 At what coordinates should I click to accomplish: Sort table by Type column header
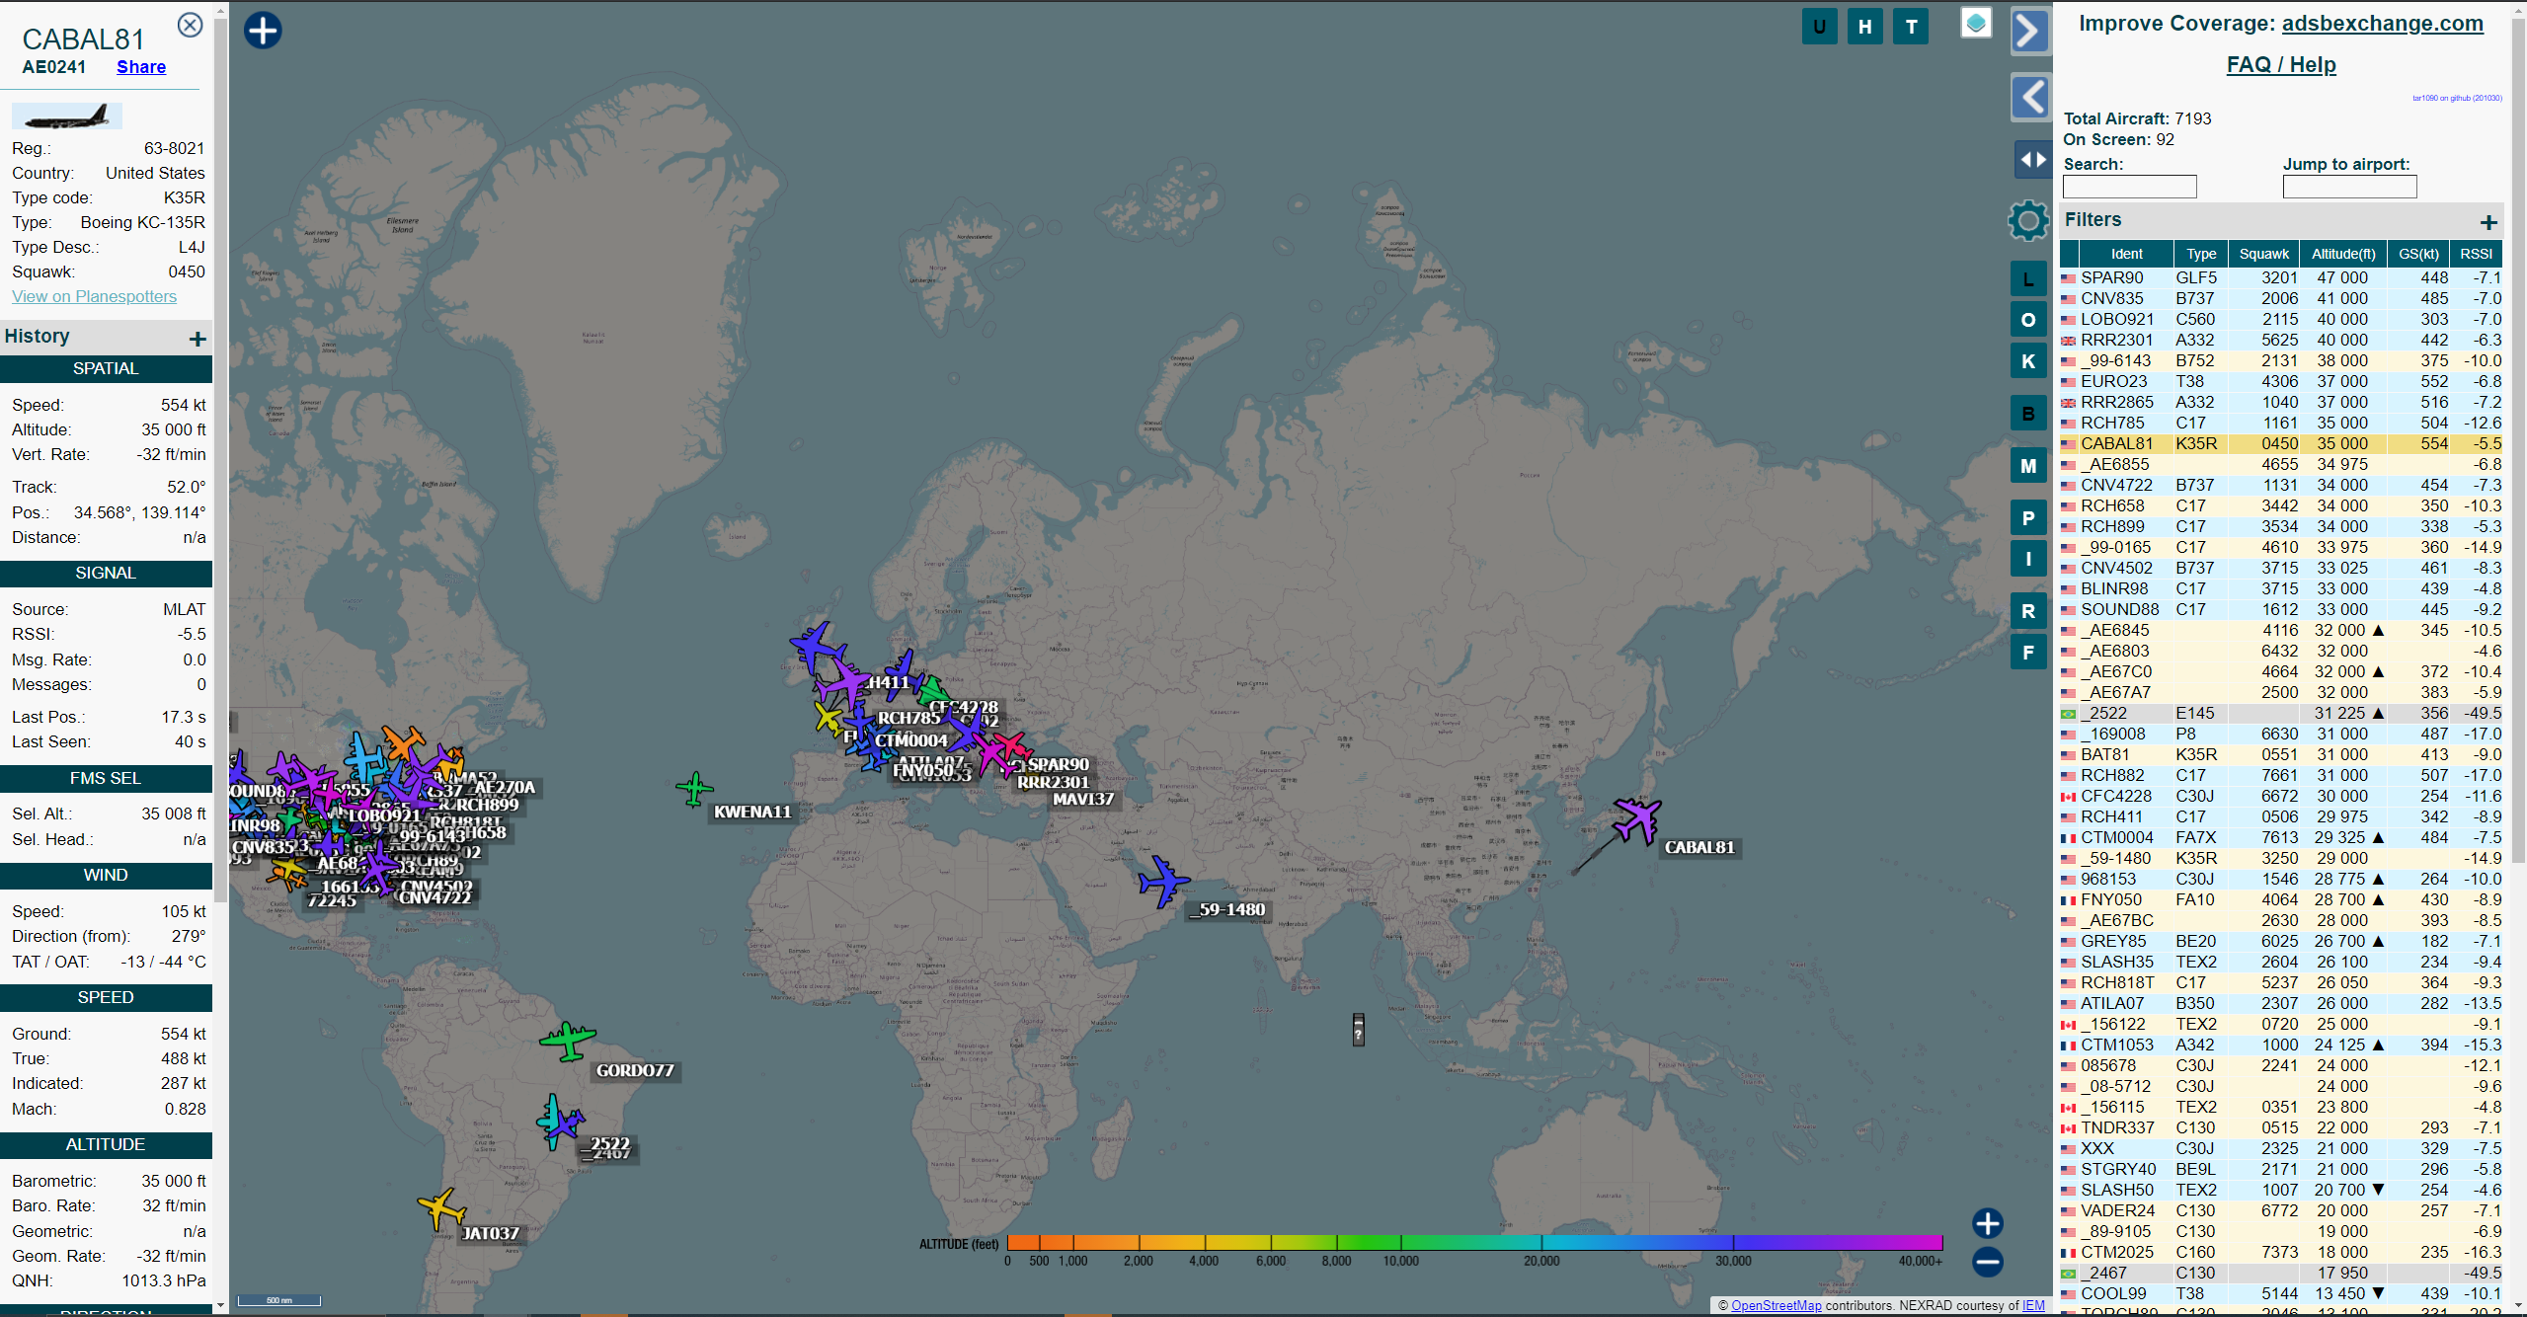click(2201, 254)
